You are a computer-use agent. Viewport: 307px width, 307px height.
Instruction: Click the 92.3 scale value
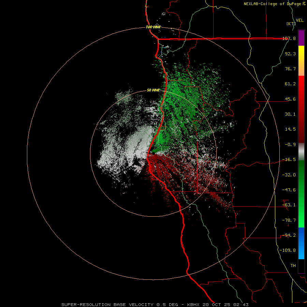pos(290,54)
